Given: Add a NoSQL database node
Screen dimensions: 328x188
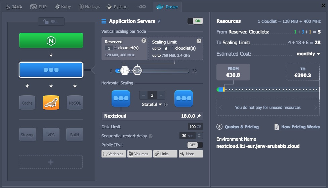Looking at the screenshot, I should point(75,103).
